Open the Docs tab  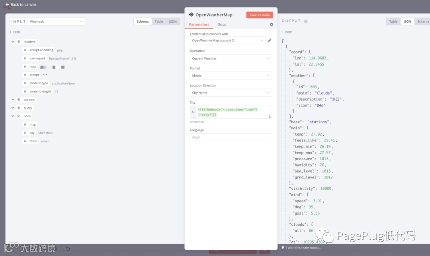[222, 24]
